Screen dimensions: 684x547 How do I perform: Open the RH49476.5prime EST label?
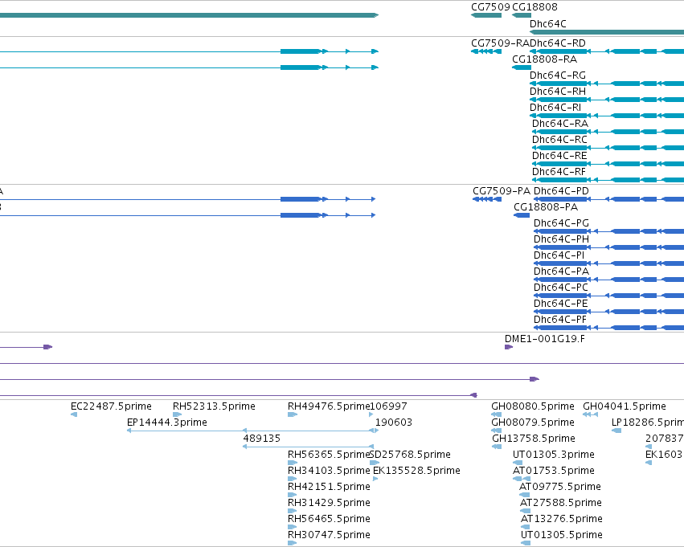click(329, 406)
